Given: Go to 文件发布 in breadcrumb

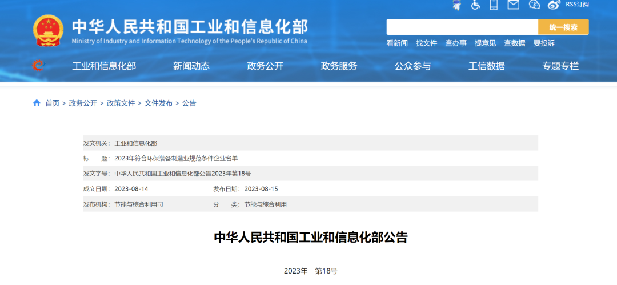Looking at the screenshot, I should pos(159,103).
